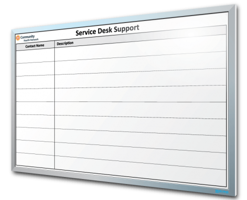Screen dimensions: 247x200
Task: Click the blue brand logo on the frame corner
Action: coord(222,191)
